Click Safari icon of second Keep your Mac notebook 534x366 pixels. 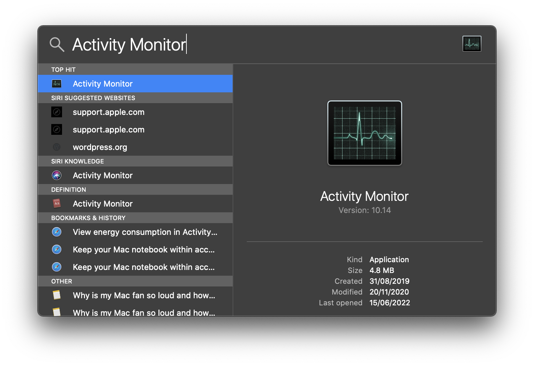tap(57, 267)
